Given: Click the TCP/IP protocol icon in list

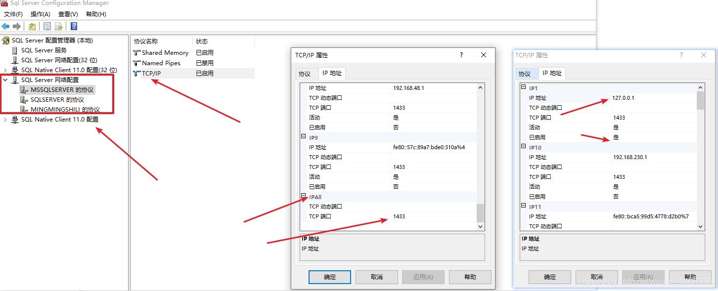Looking at the screenshot, I should click(x=137, y=74).
